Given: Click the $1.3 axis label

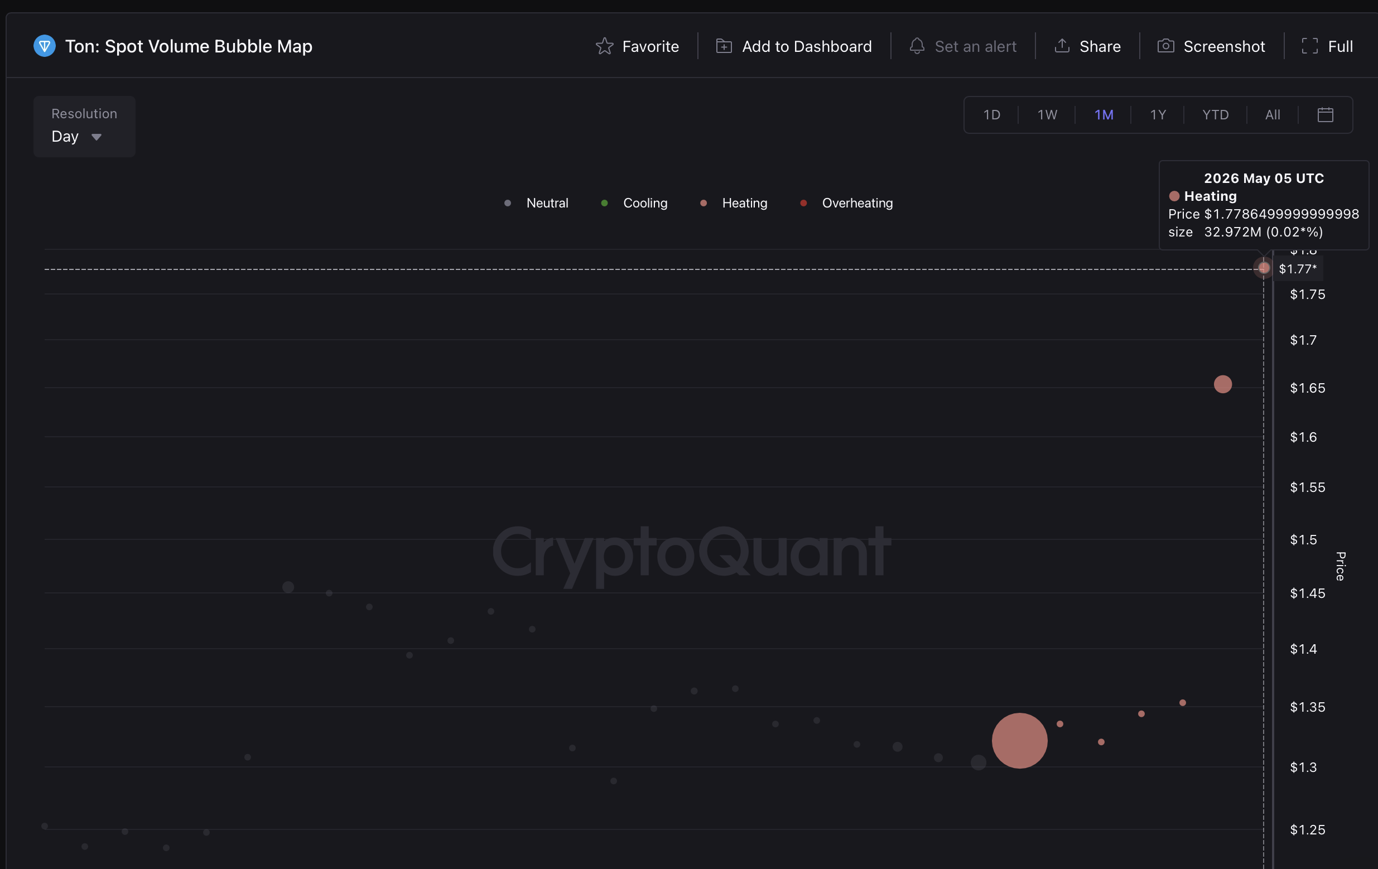Looking at the screenshot, I should pyautogui.click(x=1303, y=767).
